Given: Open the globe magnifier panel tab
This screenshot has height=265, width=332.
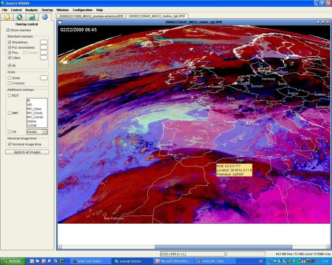Looking at the screenshot, I should point(19,17).
